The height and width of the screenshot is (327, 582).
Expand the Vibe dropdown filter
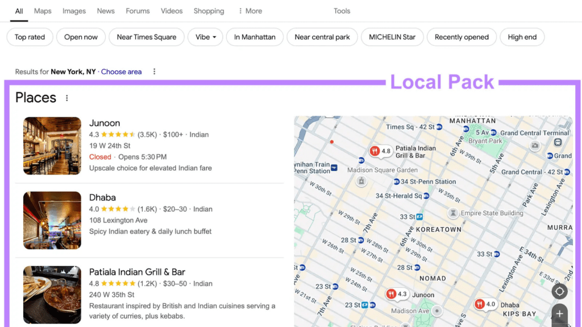coord(205,37)
